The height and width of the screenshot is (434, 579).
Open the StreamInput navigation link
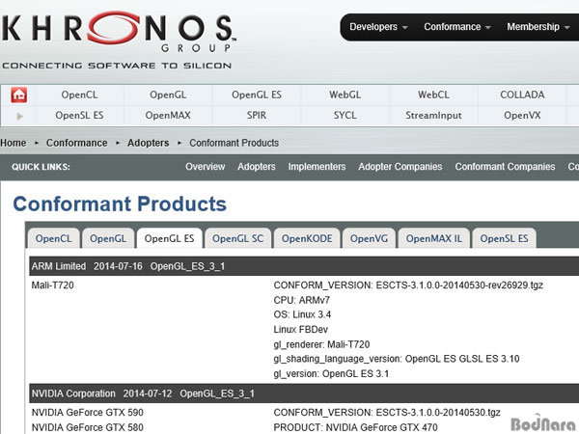point(433,116)
